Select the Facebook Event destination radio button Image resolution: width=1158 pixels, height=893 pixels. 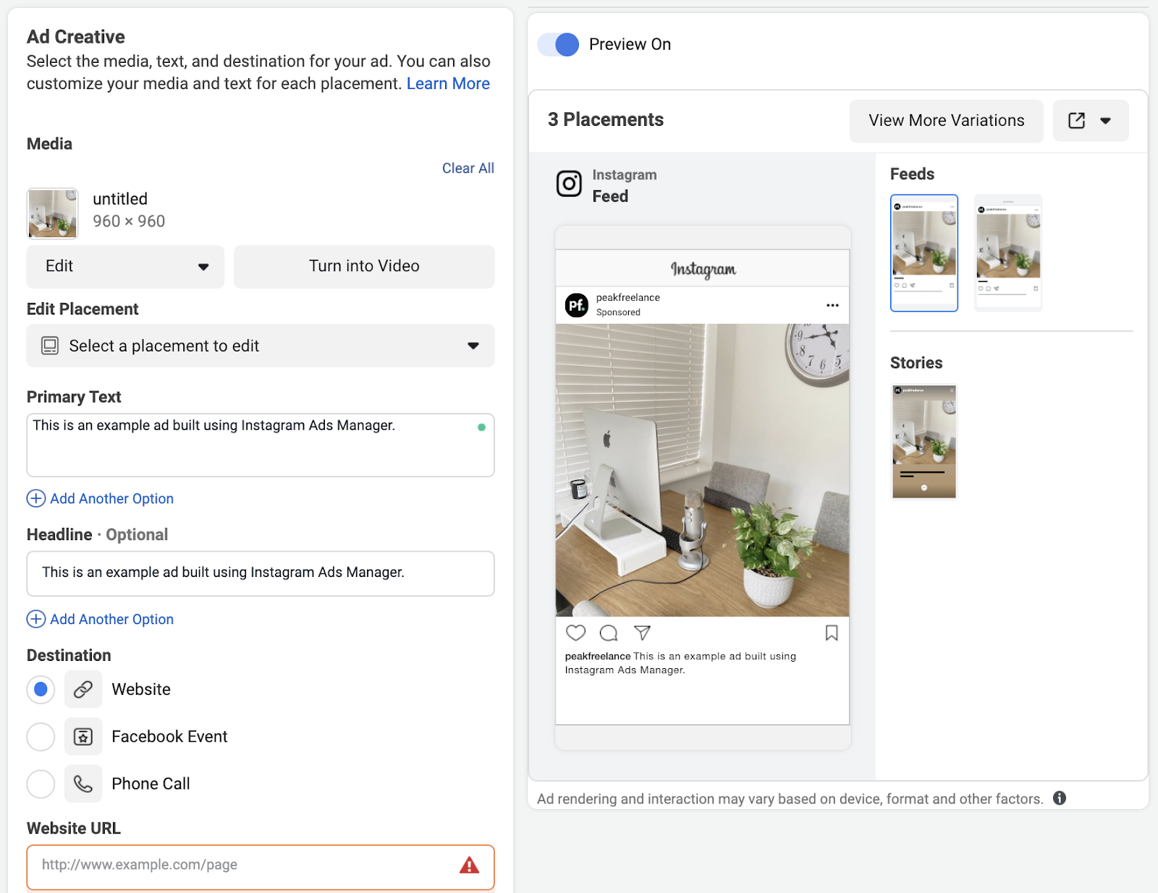click(41, 736)
